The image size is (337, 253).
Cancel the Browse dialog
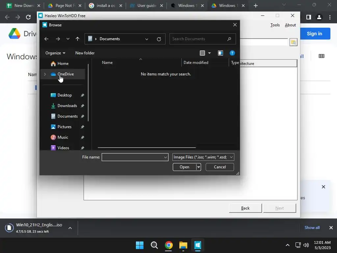click(220, 167)
